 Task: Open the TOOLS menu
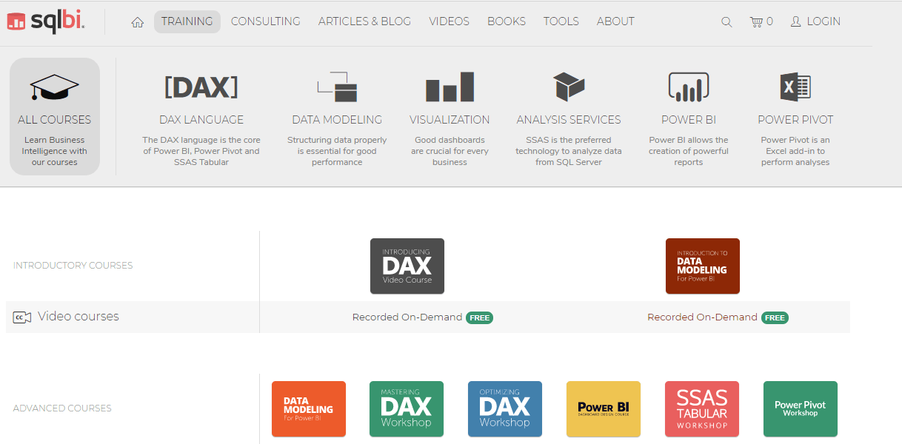tap(561, 21)
